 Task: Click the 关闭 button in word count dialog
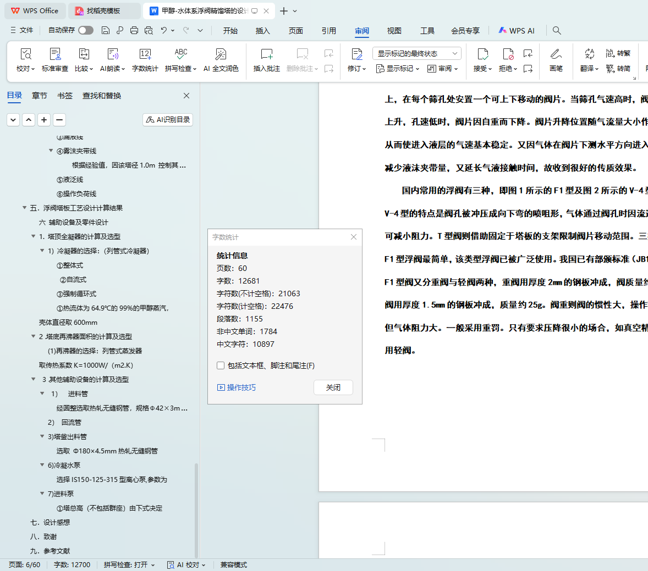(x=333, y=387)
